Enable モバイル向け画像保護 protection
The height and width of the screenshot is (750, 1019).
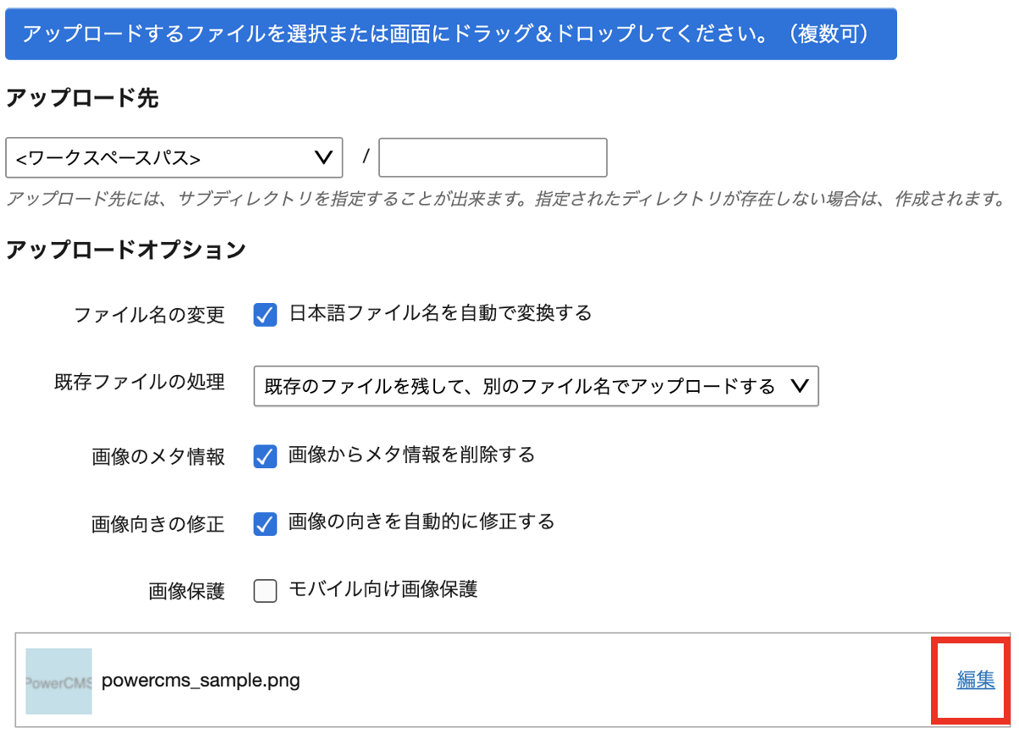tap(265, 590)
